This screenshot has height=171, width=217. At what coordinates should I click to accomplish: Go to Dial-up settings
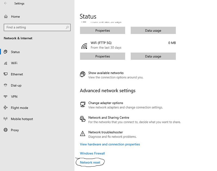[x=16, y=85]
